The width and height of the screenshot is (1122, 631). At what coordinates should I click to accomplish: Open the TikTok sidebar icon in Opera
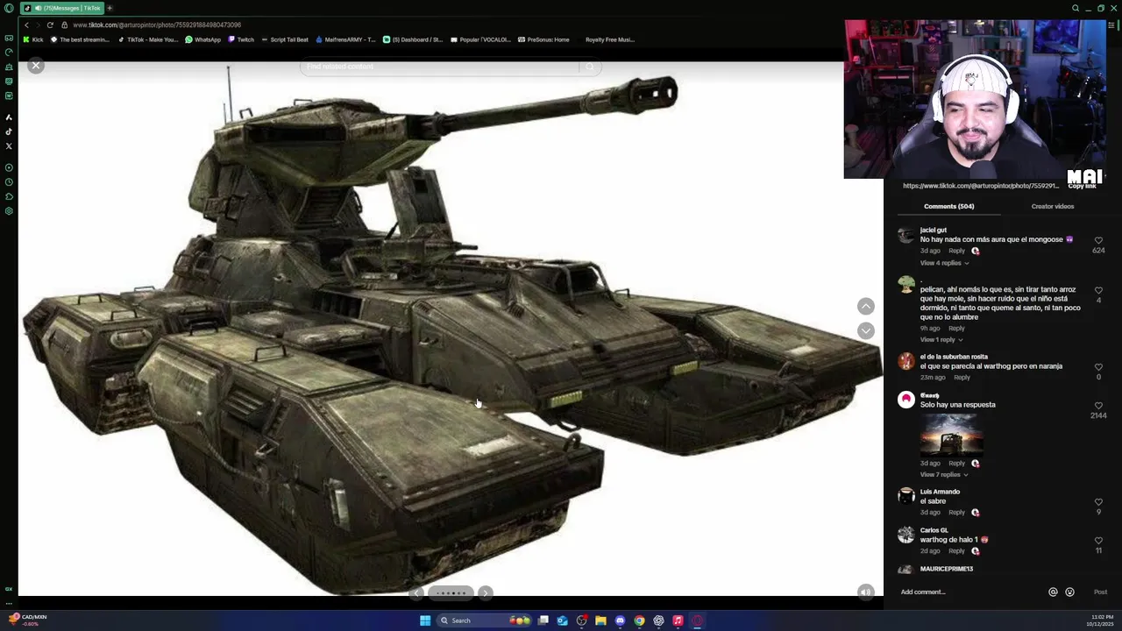[9, 131]
